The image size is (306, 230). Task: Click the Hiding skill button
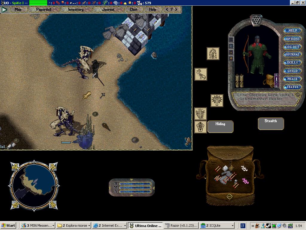220,127
